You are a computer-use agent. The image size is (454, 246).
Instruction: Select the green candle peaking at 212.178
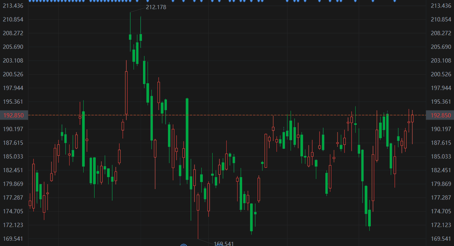point(130,37)
